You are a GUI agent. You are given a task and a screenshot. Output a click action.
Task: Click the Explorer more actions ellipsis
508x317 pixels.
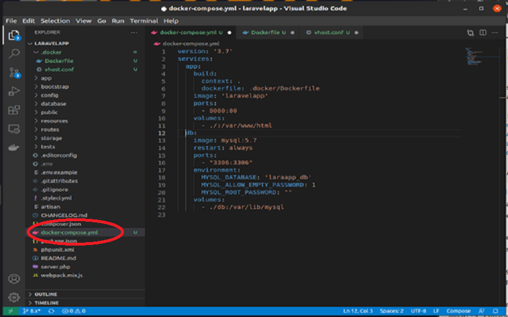pyautogui.click(x=134, y=33)
